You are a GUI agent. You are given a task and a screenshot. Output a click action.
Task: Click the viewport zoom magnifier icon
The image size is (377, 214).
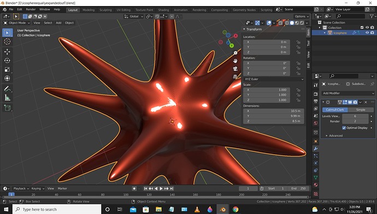235,53
